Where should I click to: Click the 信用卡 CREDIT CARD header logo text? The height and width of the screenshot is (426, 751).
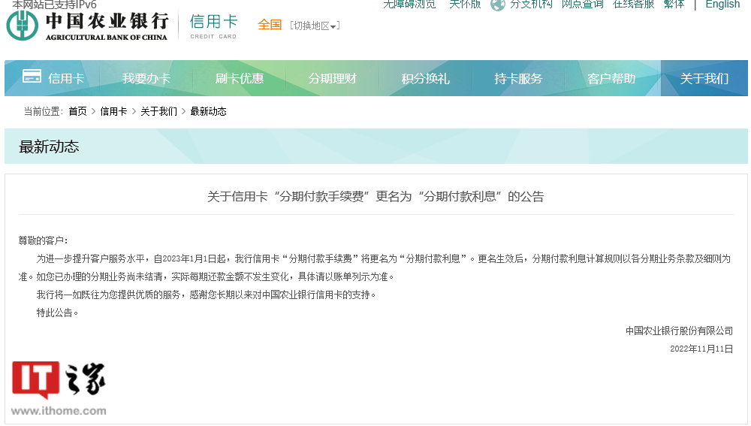pyautogui.click(x=213, y=26)
